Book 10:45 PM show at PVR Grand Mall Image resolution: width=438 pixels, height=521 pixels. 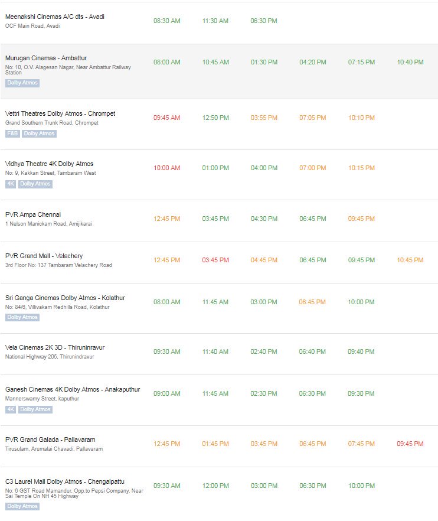[x=410, y=260]
